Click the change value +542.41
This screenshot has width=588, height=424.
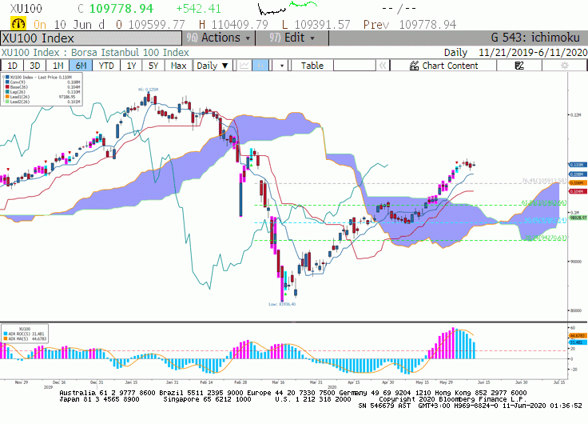(x=198, y=8)
